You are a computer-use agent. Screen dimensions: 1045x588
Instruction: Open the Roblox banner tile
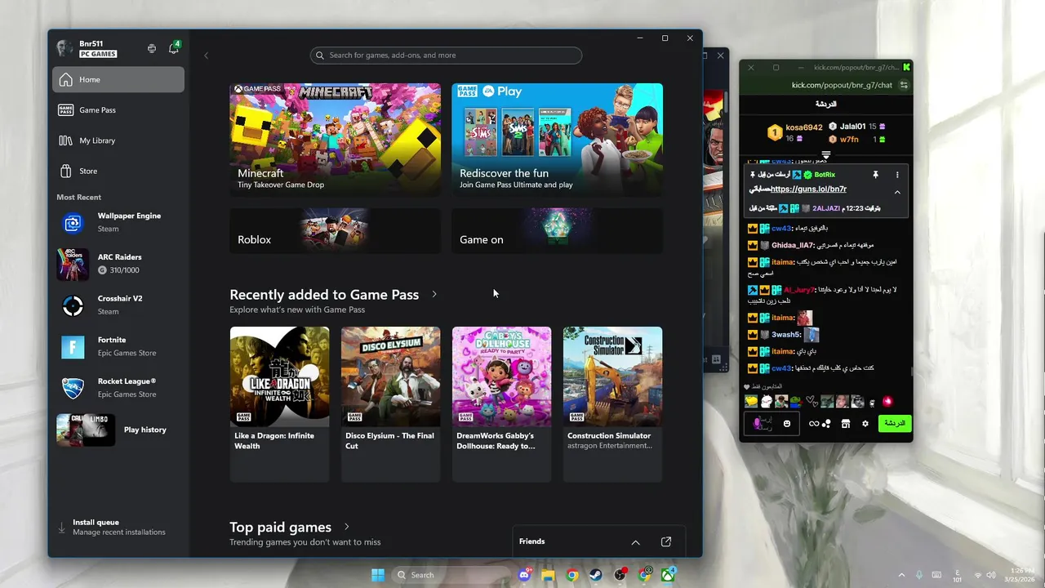(335, 230)
